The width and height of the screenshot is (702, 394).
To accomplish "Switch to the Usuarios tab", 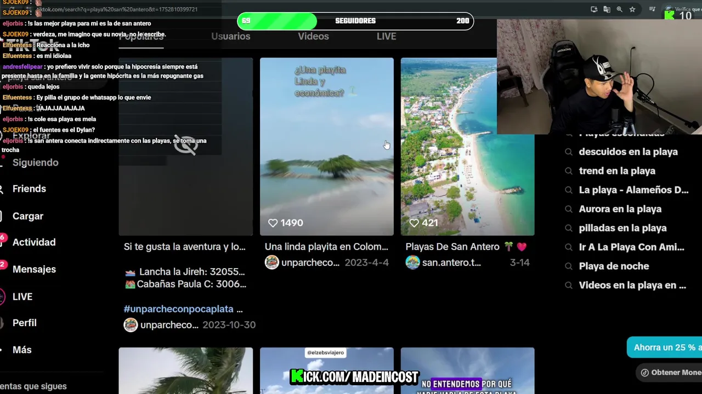I will [231, 36].
